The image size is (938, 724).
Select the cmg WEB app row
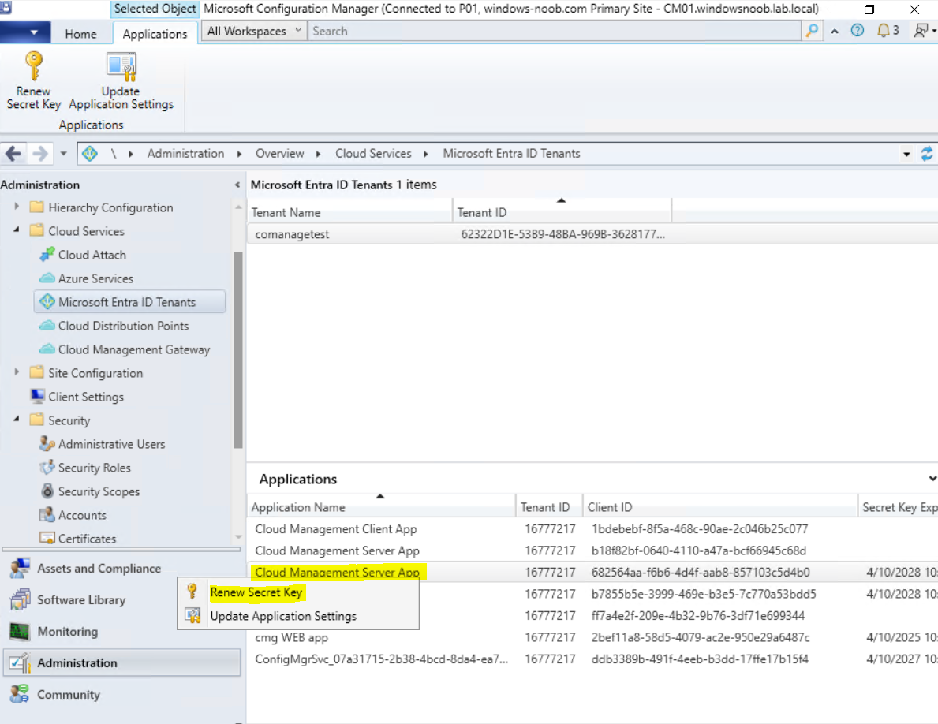(592, 637)
